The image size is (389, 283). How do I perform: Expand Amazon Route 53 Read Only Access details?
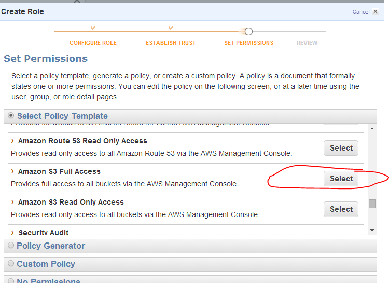(x=12, y=141)
